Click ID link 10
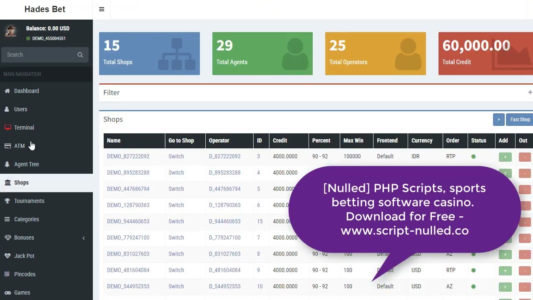533x300 pixels. point(260,286)
